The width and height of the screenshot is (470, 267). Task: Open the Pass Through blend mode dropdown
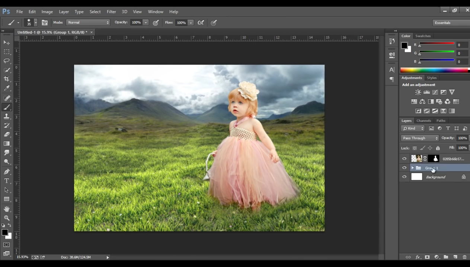[x=420, y=138]
